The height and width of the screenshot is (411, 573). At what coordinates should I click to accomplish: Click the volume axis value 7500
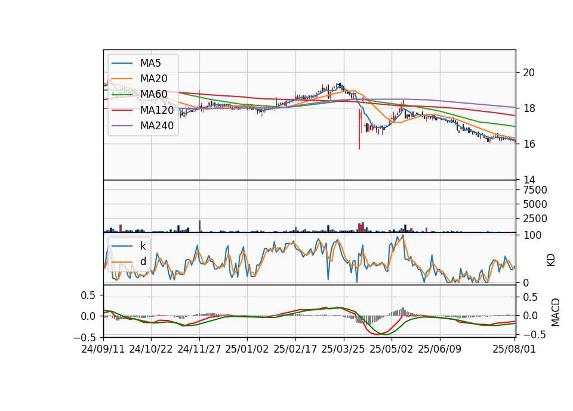tap(535, 190)
